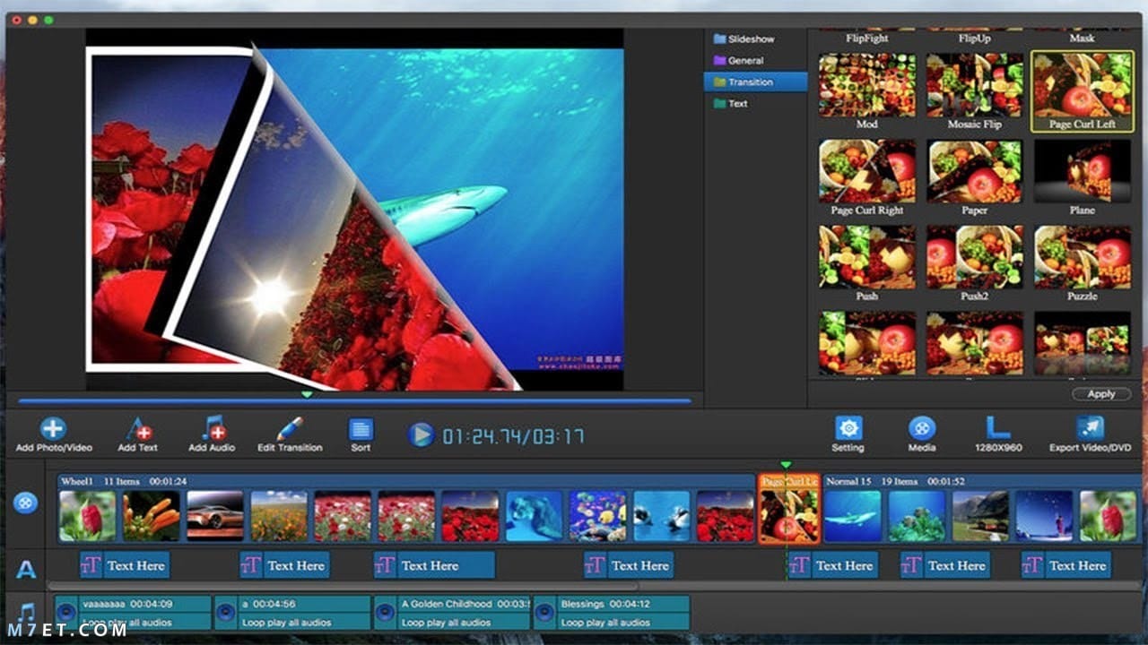Viewport: 1148px width, 645px height.
Task: Select the text track A icon
Action: click(x=27, y=569)
